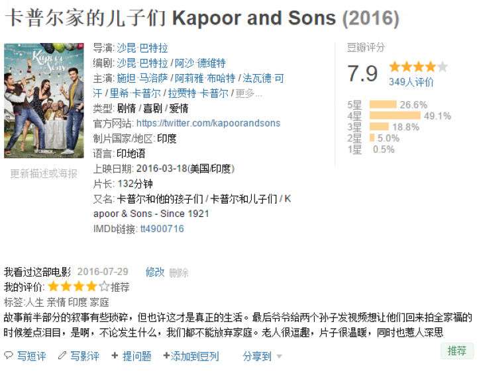Click 修改 to edit my review
Viewport: 477px width, 375px height.
point(154,272)
